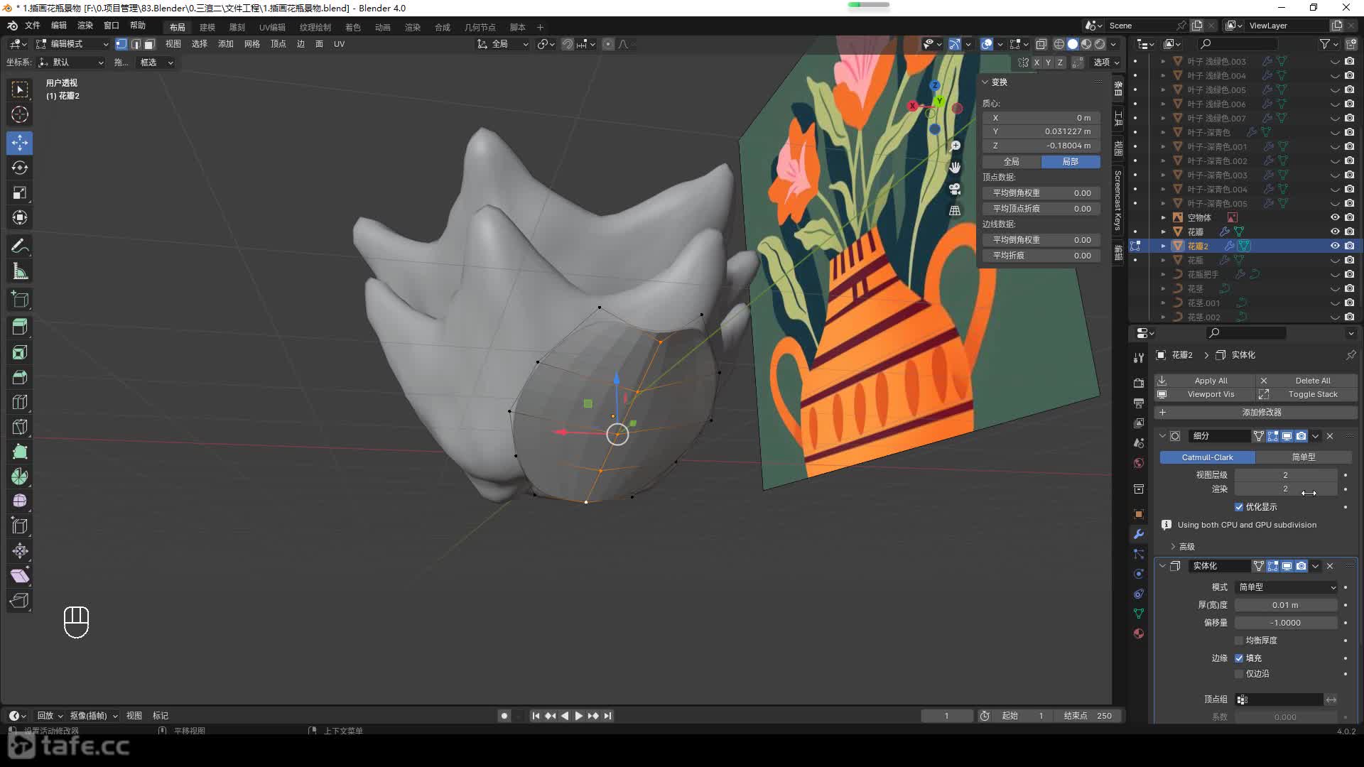Select the 简单型 subdivision type button
Screen dimensions: 1364x767
click(x=1303, y=457)
